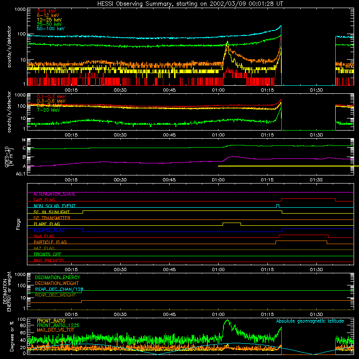Select the 50-100 keV legend label
359x359 pixels.
coord(51,29)
